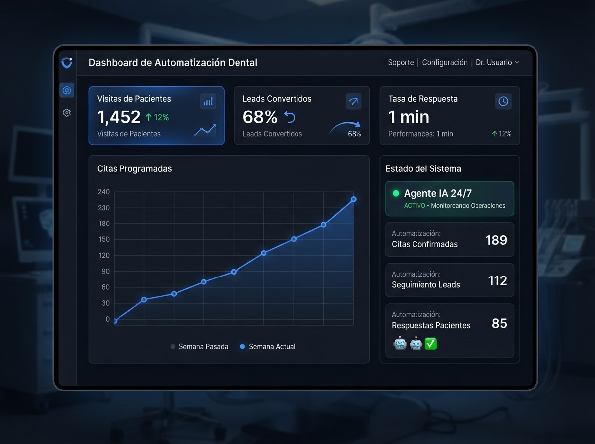Click the 1,452 visits value
This screenshot has height=444, width=595.
(x=119, y=117)
